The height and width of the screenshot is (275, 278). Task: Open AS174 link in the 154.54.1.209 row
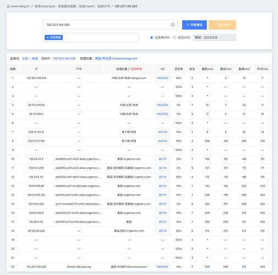pyautogui.click(x=162, y=168)
